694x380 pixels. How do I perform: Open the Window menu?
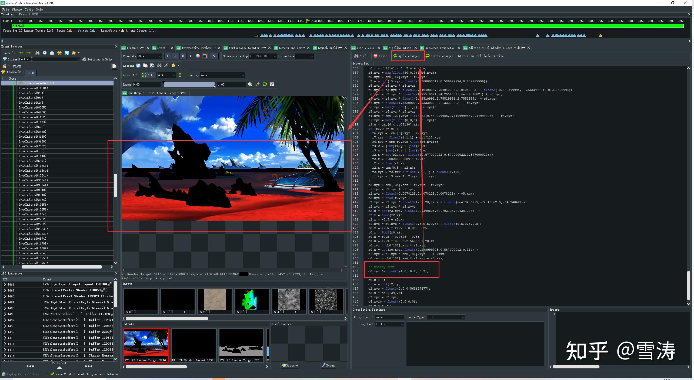[17, 9]
